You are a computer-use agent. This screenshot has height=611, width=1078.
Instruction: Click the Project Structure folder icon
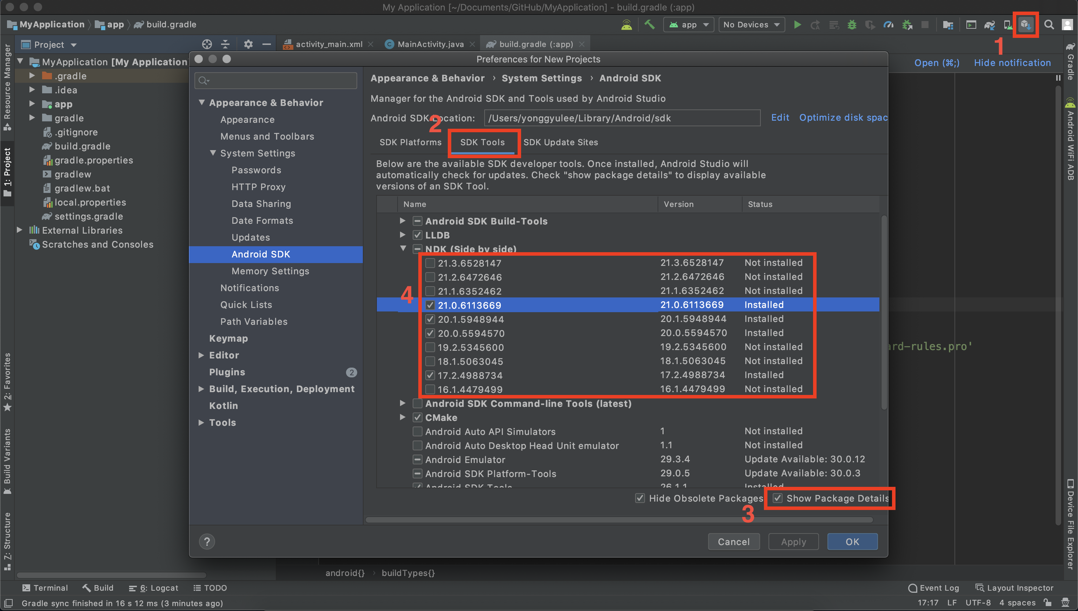(947, 25)
